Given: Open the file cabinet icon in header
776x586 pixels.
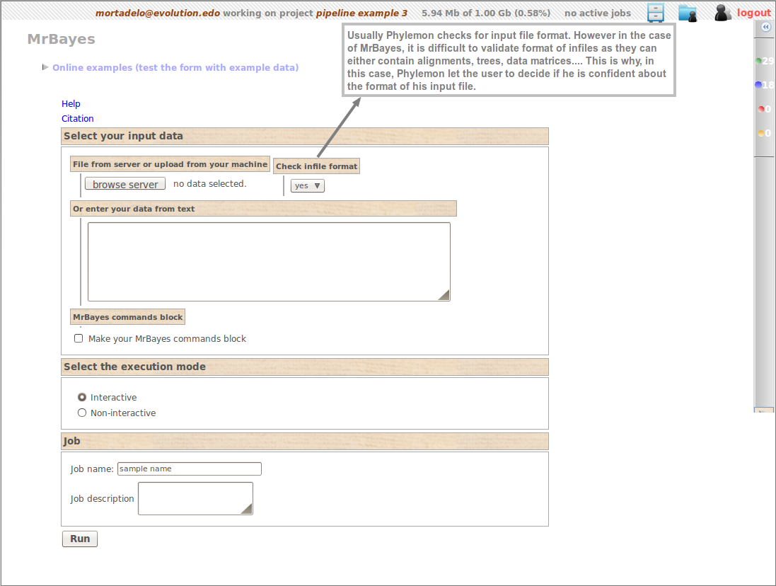Looking at the screenshot, I should pos(656,12).
